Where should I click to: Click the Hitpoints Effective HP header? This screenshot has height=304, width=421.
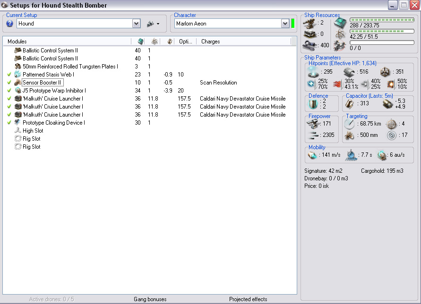[x=343, y=63]
